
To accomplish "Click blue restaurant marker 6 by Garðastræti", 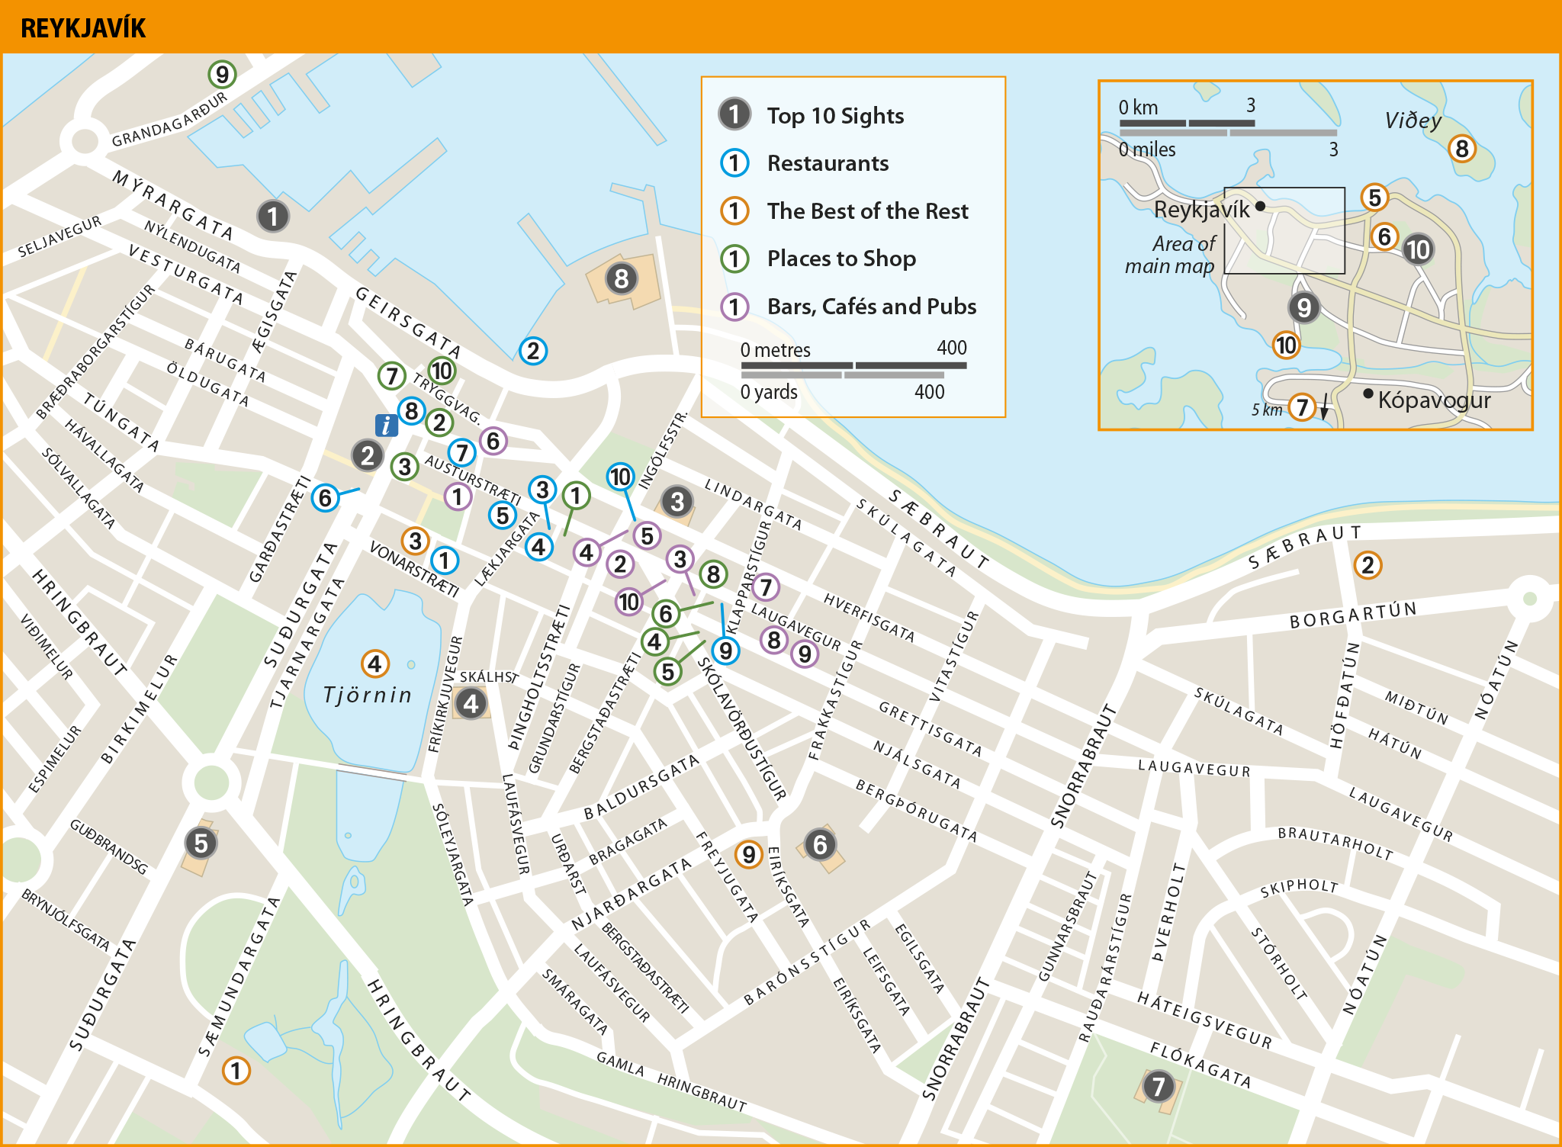I will [x=325, y=498].
